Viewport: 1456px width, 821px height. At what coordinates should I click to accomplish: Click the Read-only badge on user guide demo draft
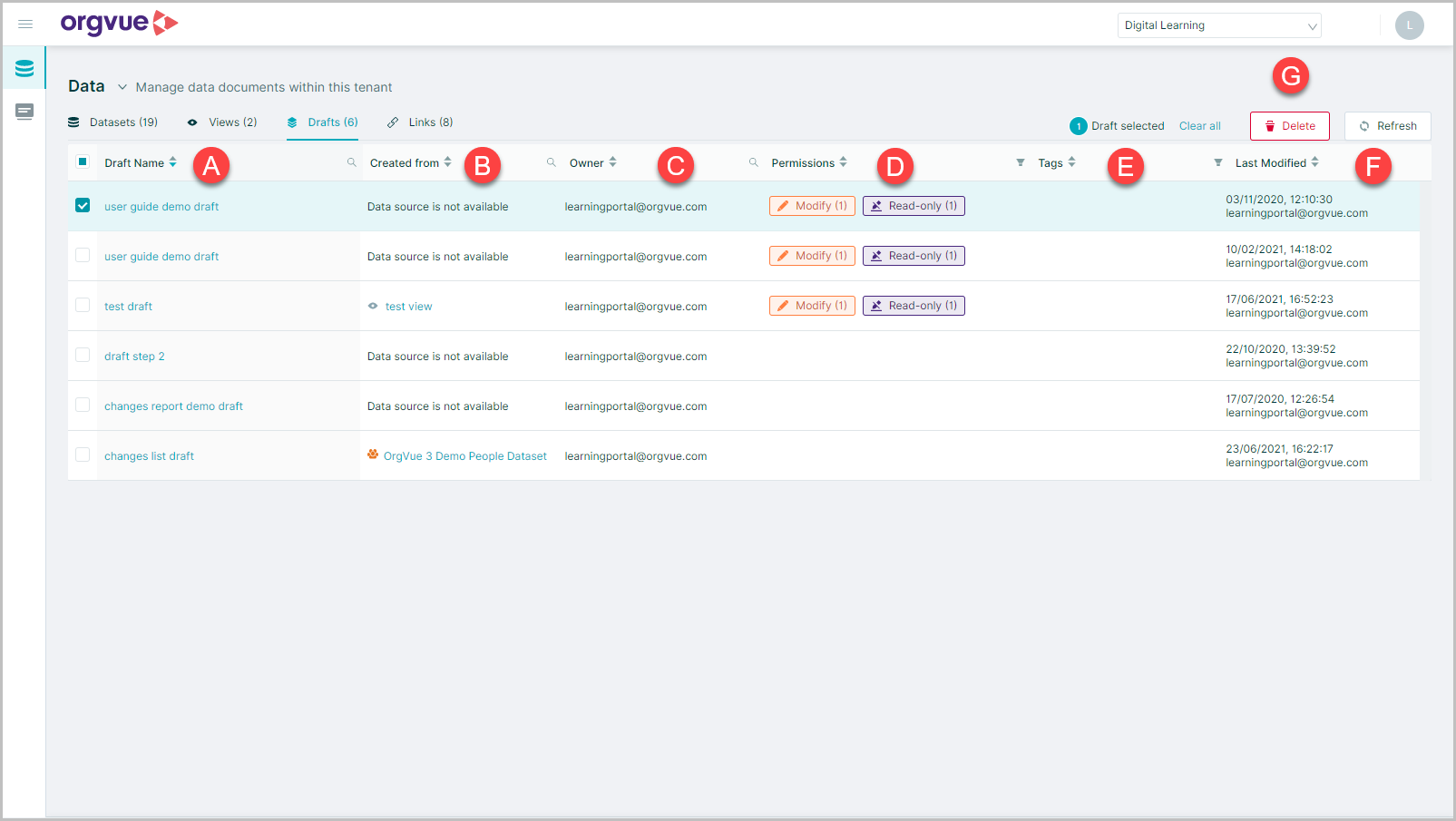[913, 205]
